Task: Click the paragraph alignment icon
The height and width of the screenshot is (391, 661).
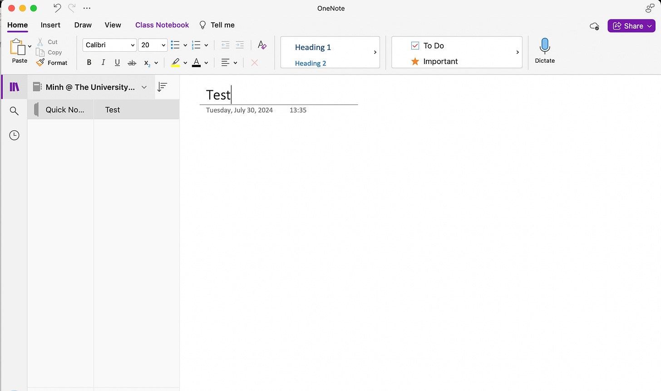Action: pyautogui.click(x=225, y=63)
